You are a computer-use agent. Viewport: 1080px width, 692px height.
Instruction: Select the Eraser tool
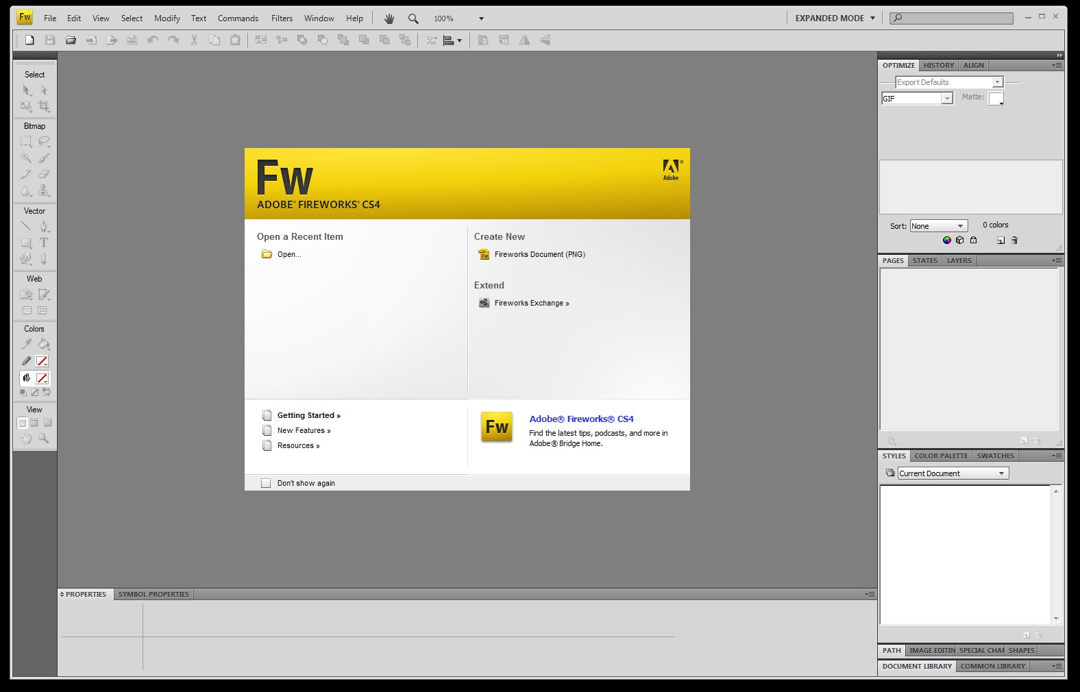click(44, 174)
